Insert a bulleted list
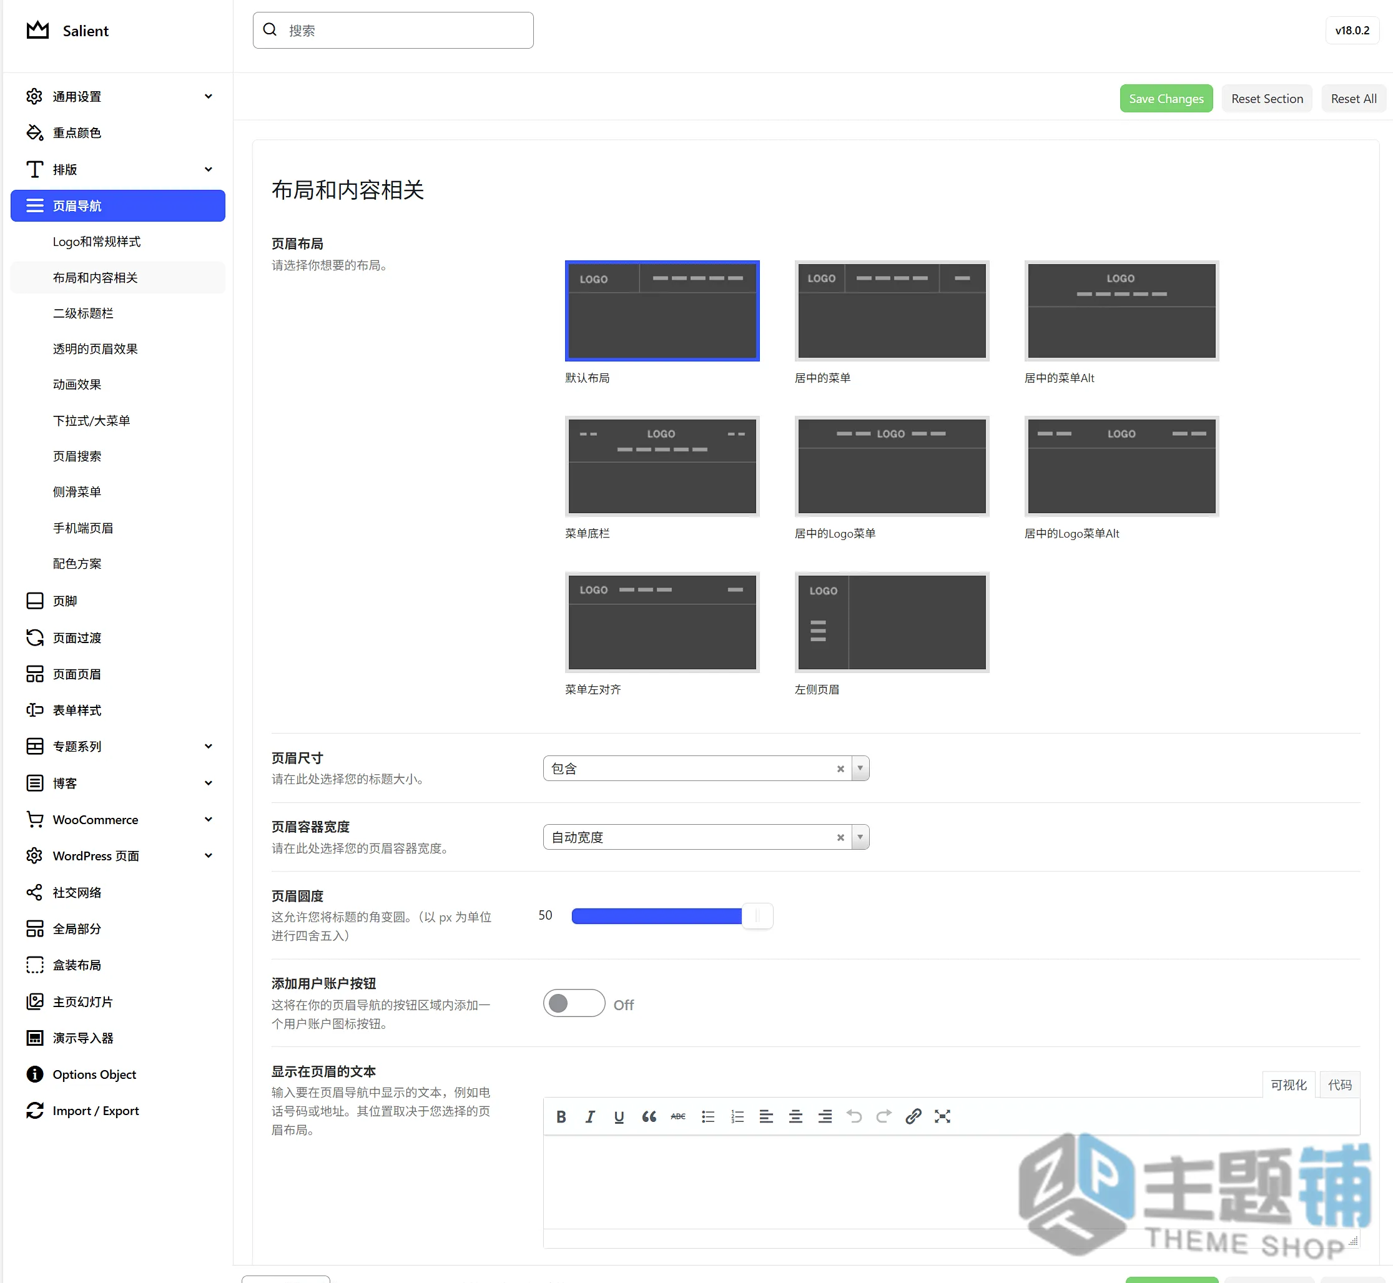 707,1116
